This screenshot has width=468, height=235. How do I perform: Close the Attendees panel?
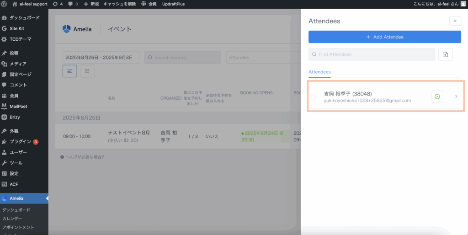455,21
